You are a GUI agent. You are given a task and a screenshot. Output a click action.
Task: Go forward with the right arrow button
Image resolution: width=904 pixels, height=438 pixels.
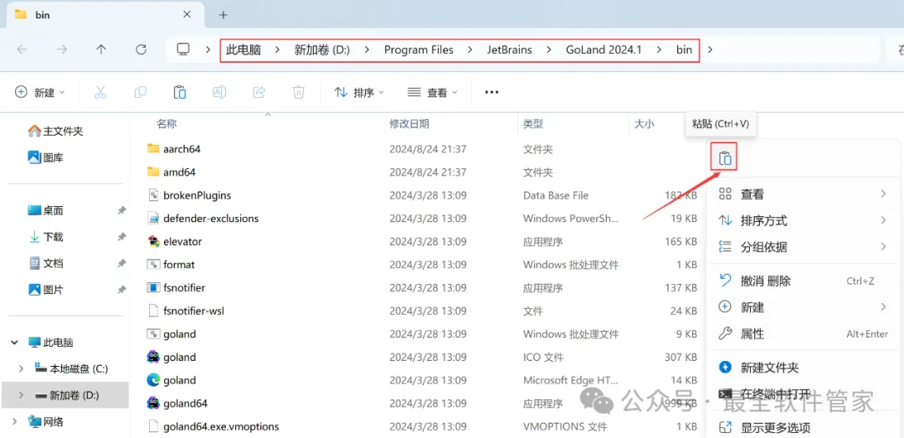coord(62,49)
